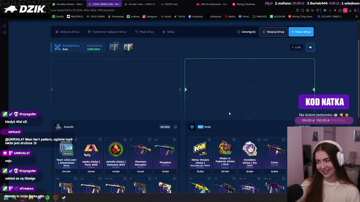Open the extensions cube icon
This screenshot has width=360, height=202.
340,10
